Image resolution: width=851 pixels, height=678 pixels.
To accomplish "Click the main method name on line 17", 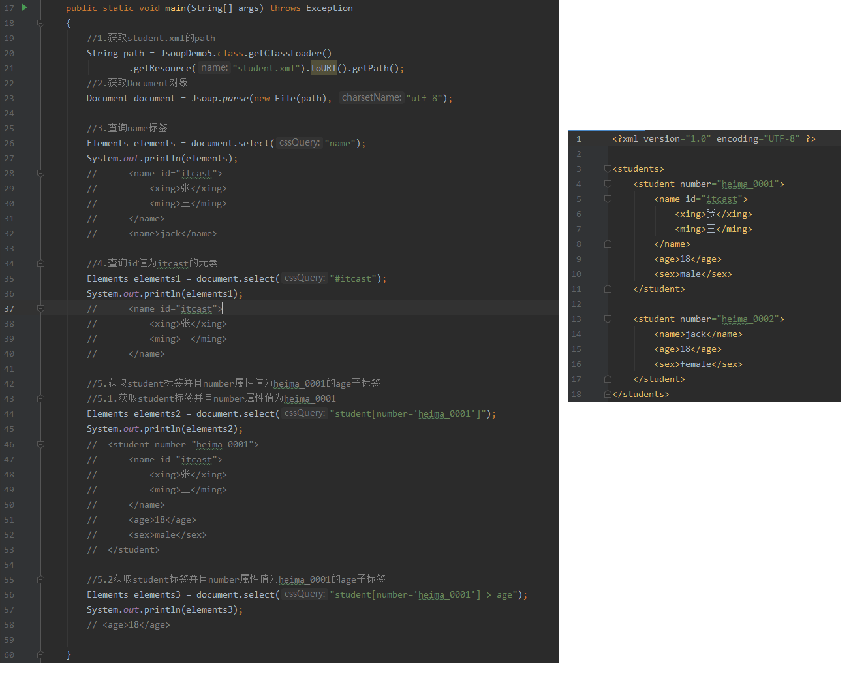I will [x=176, y=8].
